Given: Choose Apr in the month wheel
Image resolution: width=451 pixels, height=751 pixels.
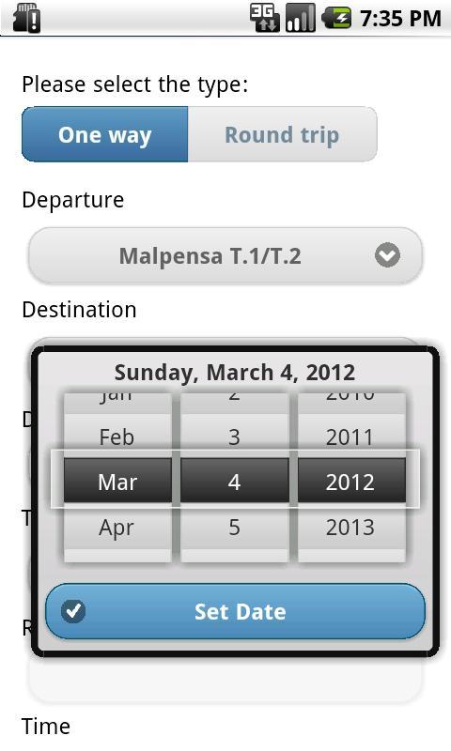Looking at the screenshot, I should (117, 527).
